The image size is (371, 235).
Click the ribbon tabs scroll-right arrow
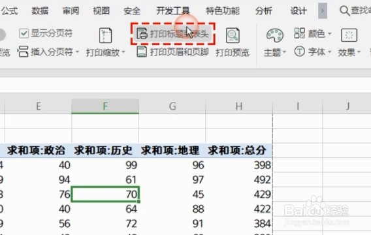[x=323, y=11]
